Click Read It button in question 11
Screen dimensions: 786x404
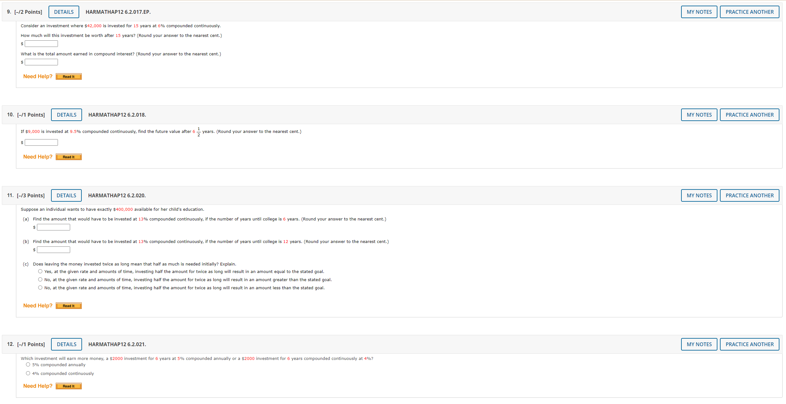(69, 306)
